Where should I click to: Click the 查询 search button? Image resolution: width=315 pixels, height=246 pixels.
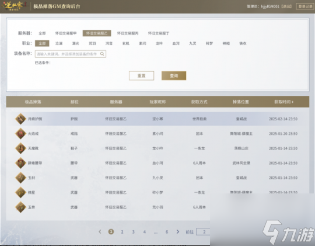pyautogui.click(x=174, y=76)
